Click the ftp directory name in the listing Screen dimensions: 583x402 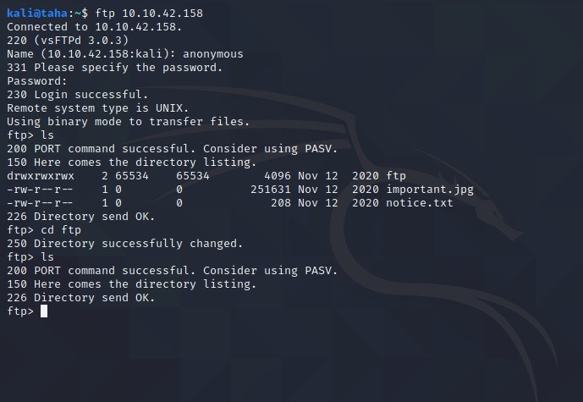396,176
